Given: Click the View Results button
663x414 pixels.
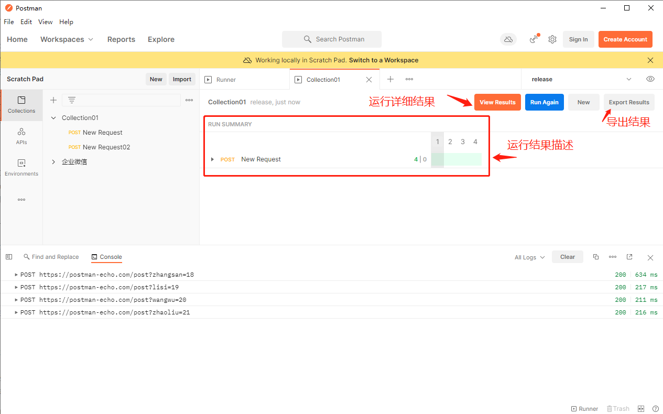Looking at the screenshot, I should coord(497,102).
